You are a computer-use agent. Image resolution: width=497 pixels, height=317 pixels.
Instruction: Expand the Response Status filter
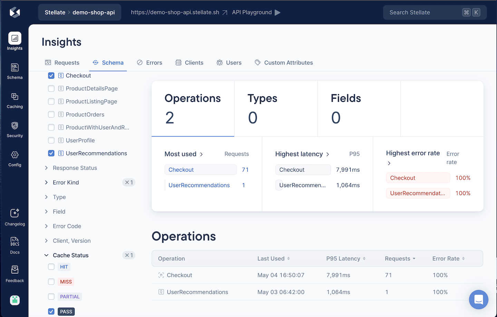pyautogui.click(x=46, y=168)
